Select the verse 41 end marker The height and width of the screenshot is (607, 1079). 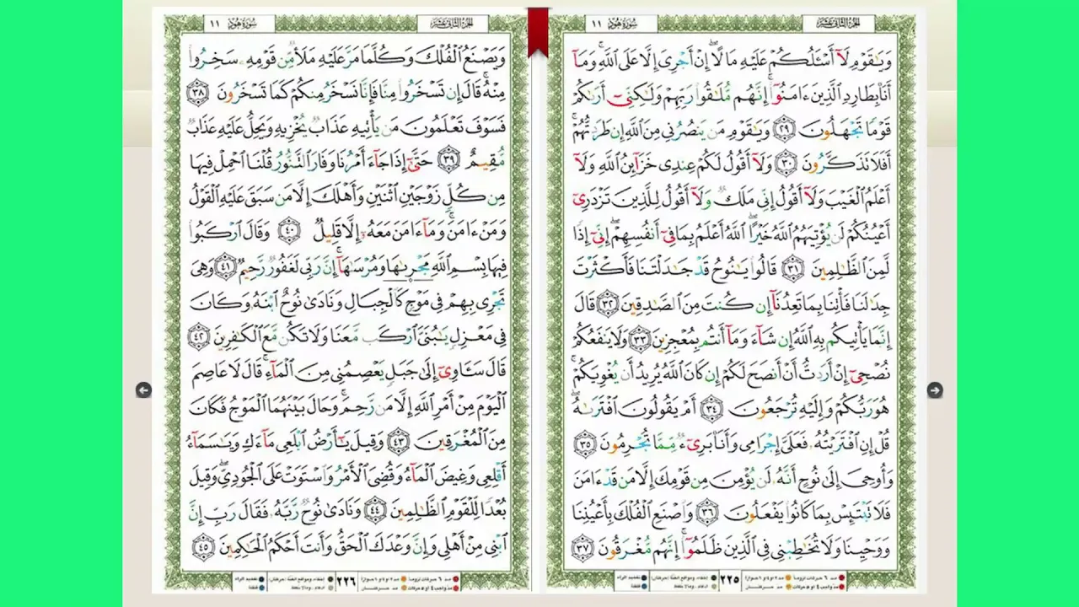(224, 266)
